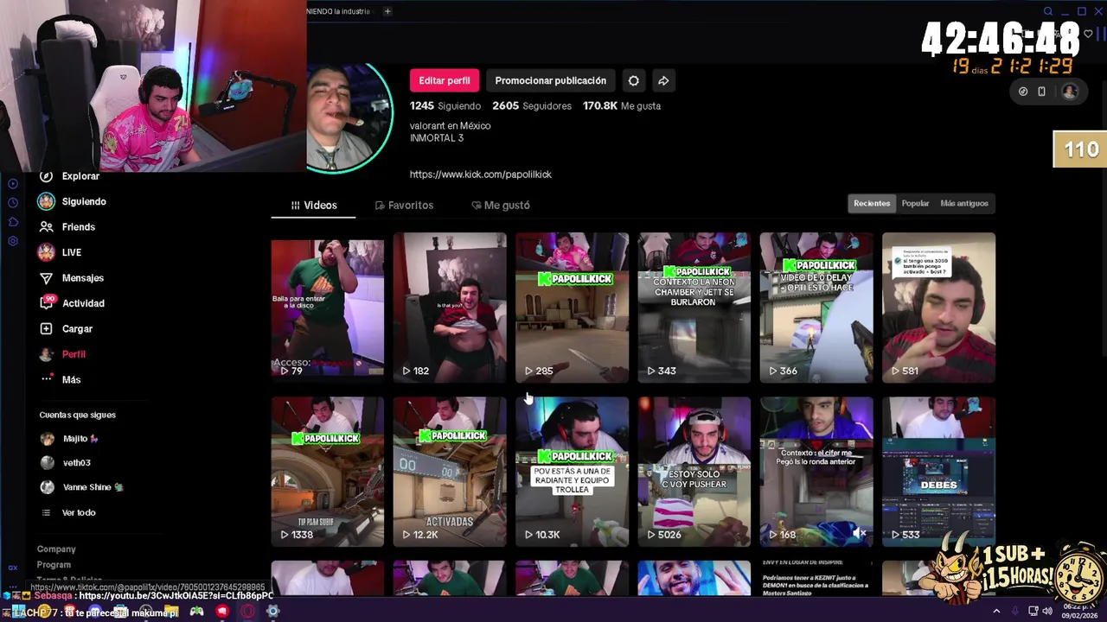Switch to the Videos tab
This screenshot has height=622, width=1107.
click(313, 205)
